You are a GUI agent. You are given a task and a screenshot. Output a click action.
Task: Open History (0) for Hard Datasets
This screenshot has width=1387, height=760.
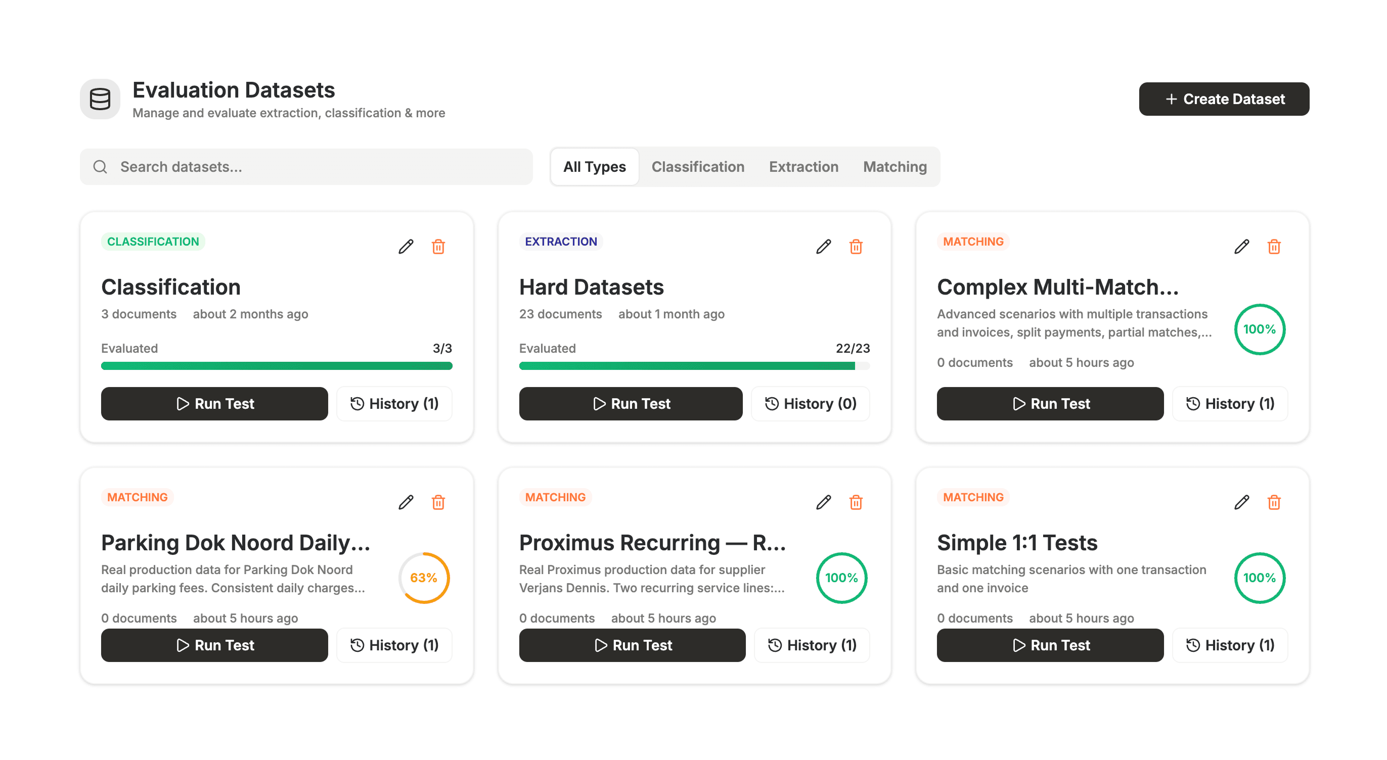(810, 404)
